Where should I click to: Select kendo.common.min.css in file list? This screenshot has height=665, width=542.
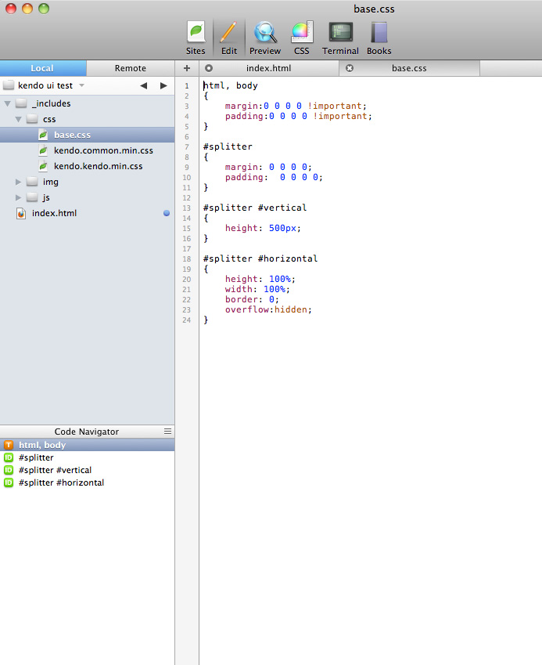click(103, 150)
